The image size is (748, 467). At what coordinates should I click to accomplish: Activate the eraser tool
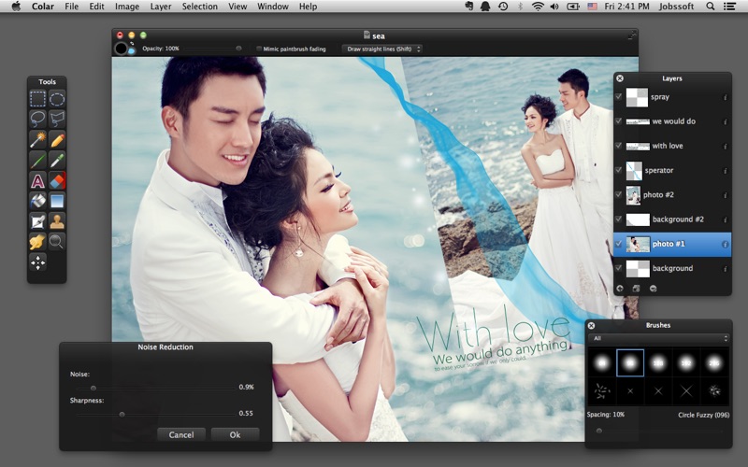pos(57,181)
